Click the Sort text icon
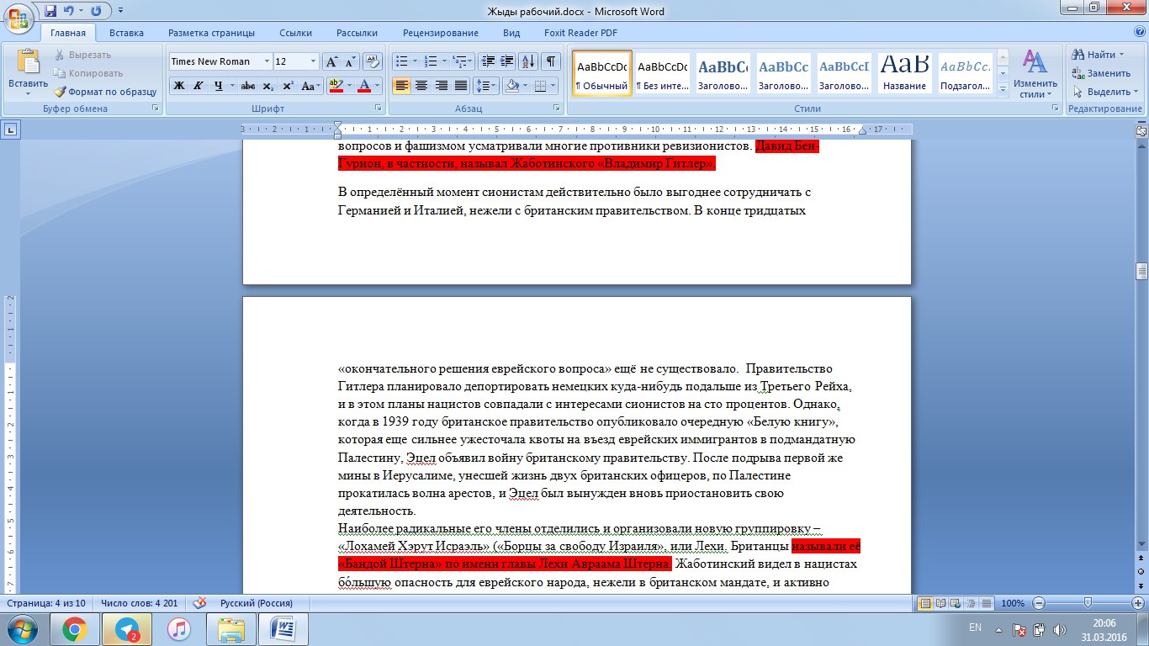This screenshot has width=1149, height=646. point(529,61)
